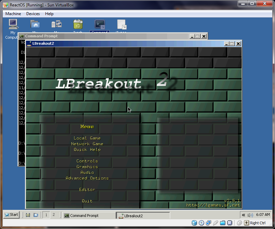This screenshot has width=275, height=229.
Task: Click the My Documents folder icon
Action: (35, 25)
